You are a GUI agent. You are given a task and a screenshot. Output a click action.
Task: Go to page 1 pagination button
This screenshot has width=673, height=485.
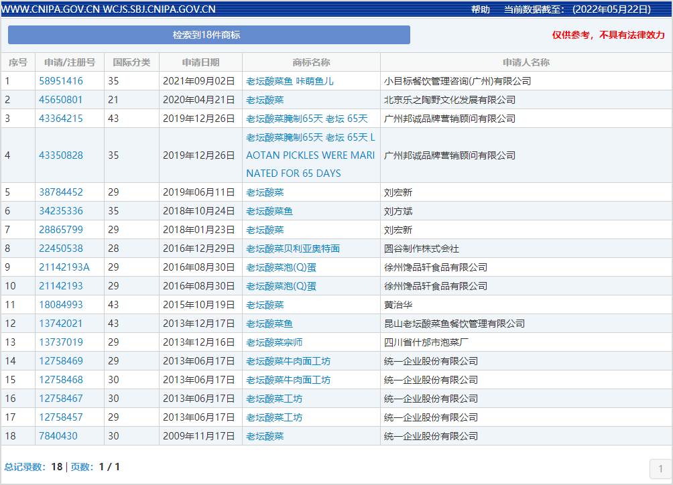[x=660, y=468]
